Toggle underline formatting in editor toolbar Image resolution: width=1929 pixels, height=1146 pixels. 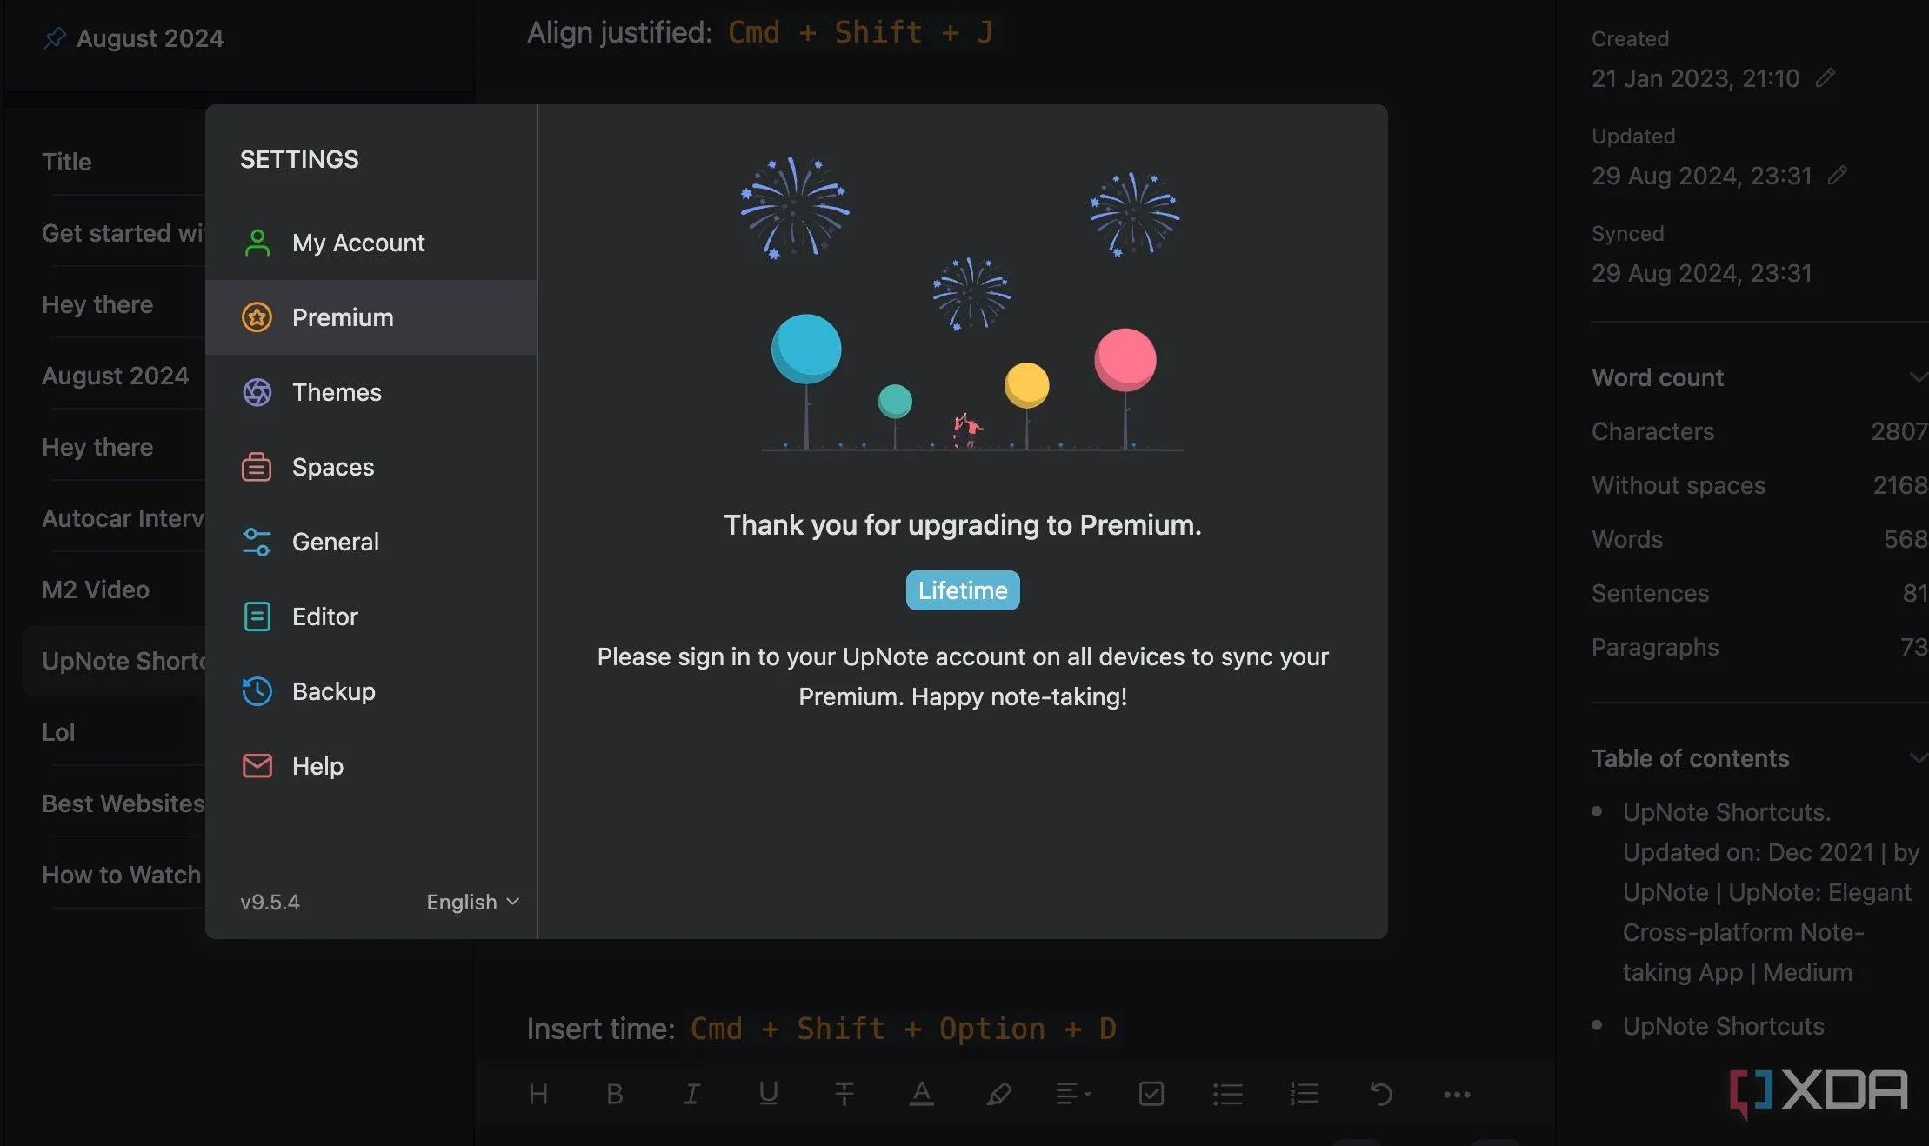[768, 1094]
